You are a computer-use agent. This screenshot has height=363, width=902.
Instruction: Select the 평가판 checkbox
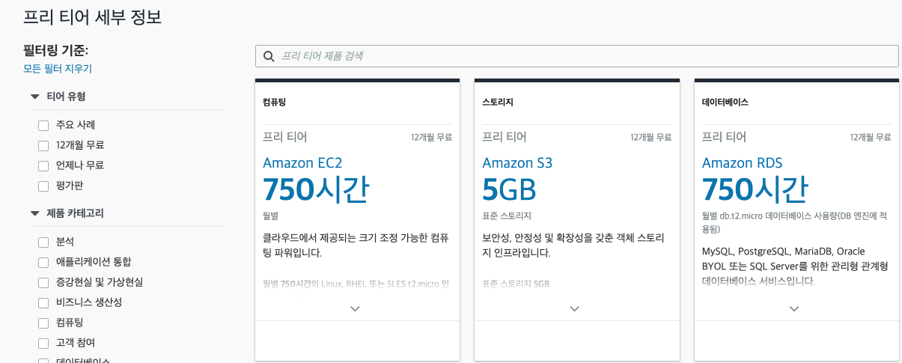point(43,186)
